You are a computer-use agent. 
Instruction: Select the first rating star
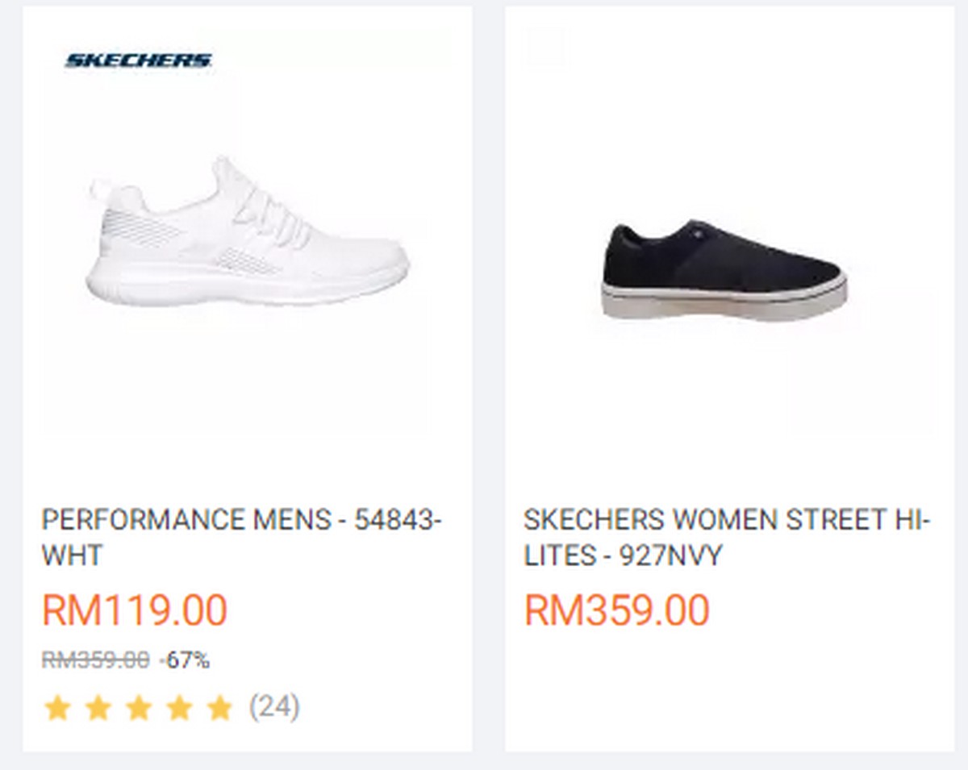tap(57, 708)
